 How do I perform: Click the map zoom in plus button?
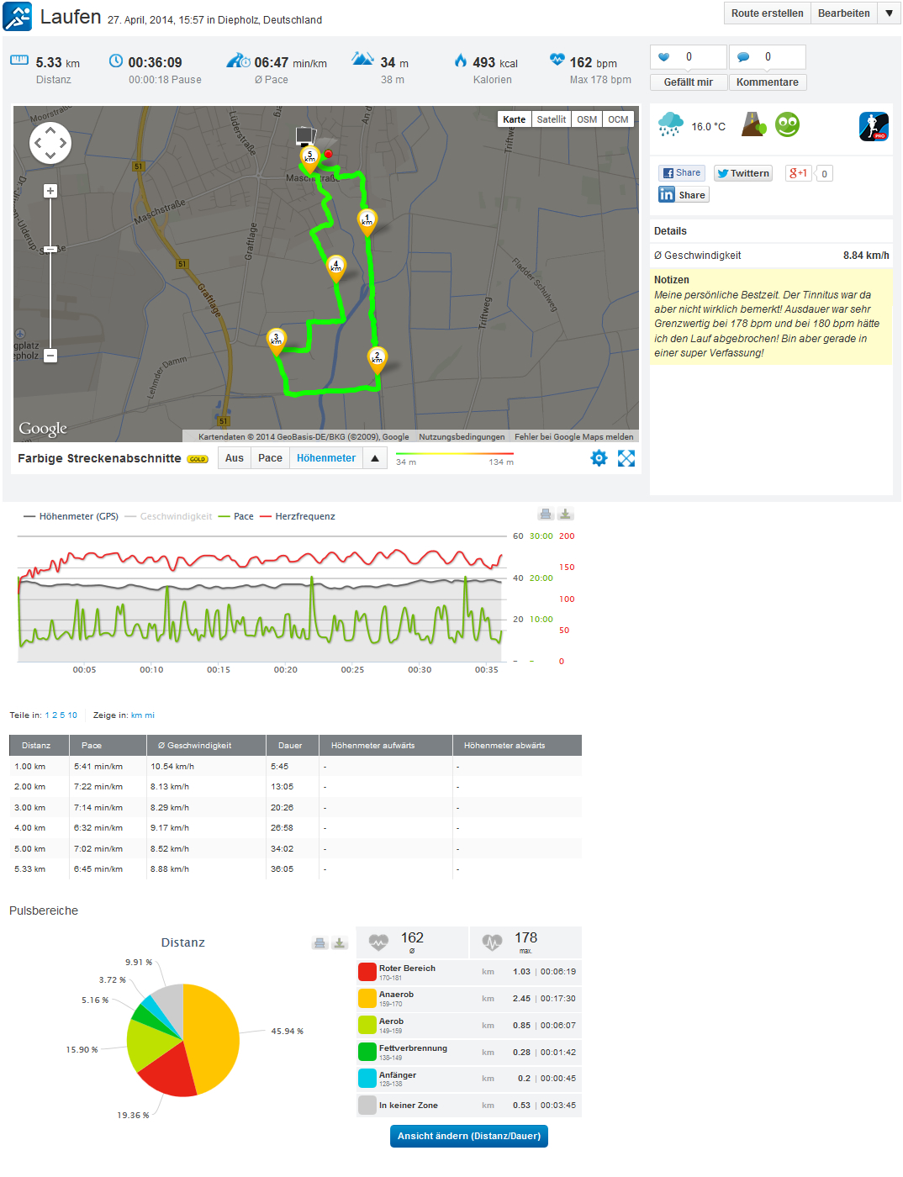(x=50, y=192)
